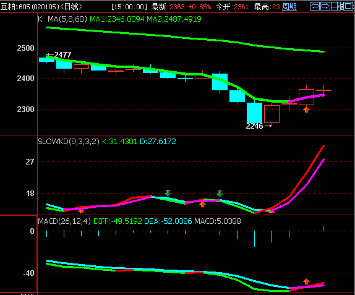Click the left arrow navigation icon
Viewport: 355px width, 295px height.
[315, 6]
